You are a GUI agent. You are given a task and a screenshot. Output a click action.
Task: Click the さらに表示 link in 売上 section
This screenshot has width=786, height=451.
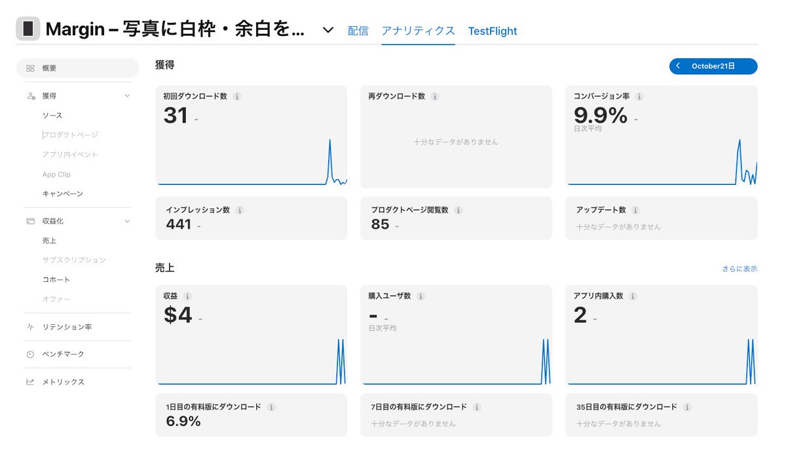[x=740, y=269]
